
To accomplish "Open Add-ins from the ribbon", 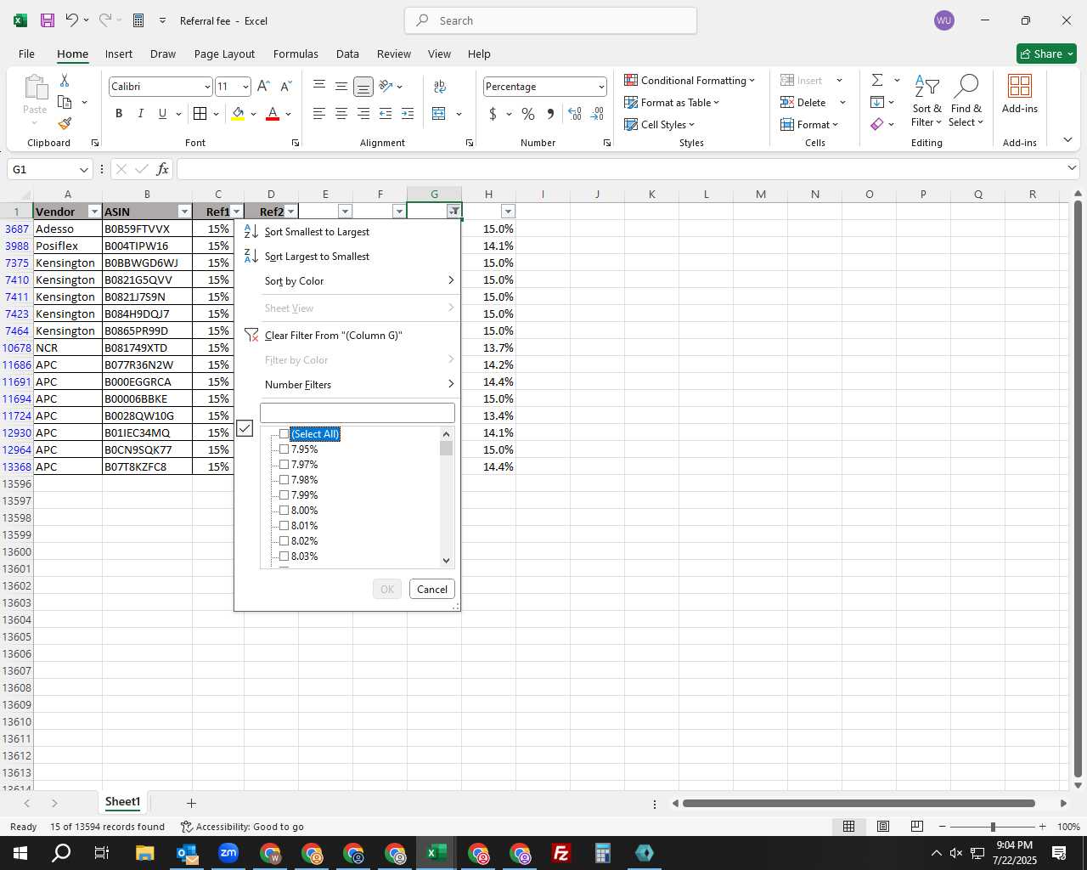I will coord(1019,93).
